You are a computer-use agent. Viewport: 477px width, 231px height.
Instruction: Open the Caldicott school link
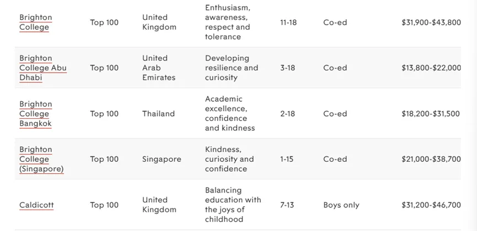(36, 205)
